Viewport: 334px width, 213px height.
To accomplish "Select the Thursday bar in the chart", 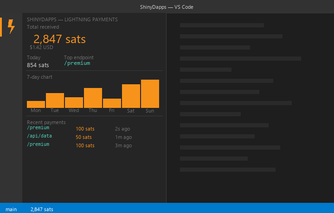I will 93,98.
